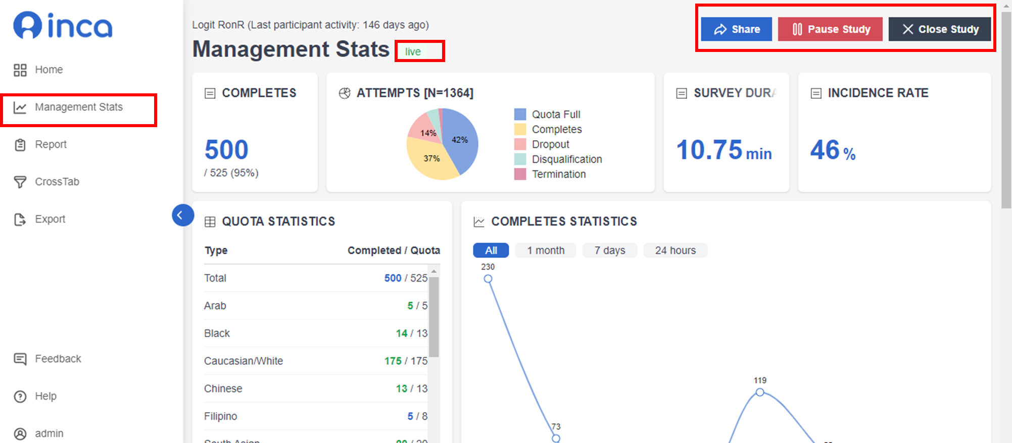Click the Chinese quota row
Viewport: 1012px width, 443px height.
(x=316, y=389)
